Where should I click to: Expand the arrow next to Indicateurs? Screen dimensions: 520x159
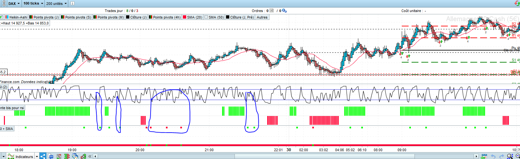click(x=37, y=156)
